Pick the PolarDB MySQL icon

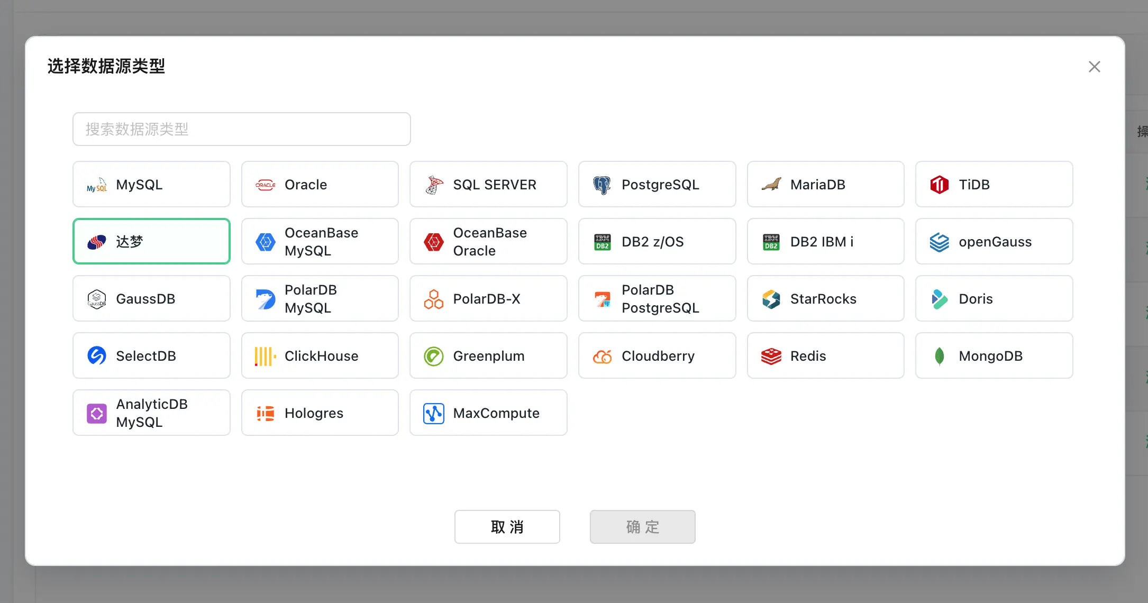coord(266,299)
